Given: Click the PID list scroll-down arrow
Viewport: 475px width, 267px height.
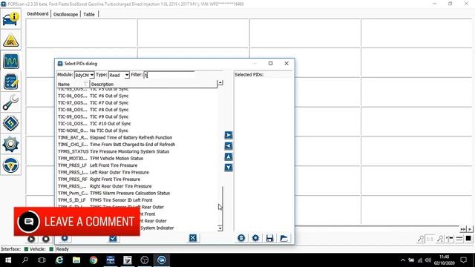Looking at the screenshot, I should pos(220,228).
